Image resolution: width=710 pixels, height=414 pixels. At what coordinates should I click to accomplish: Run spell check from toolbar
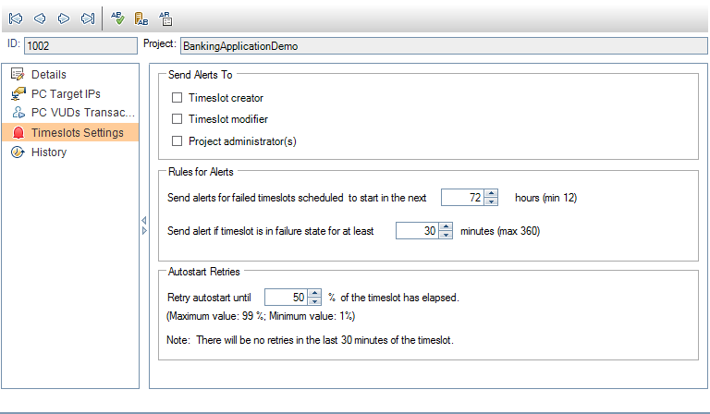pos(117,18)
